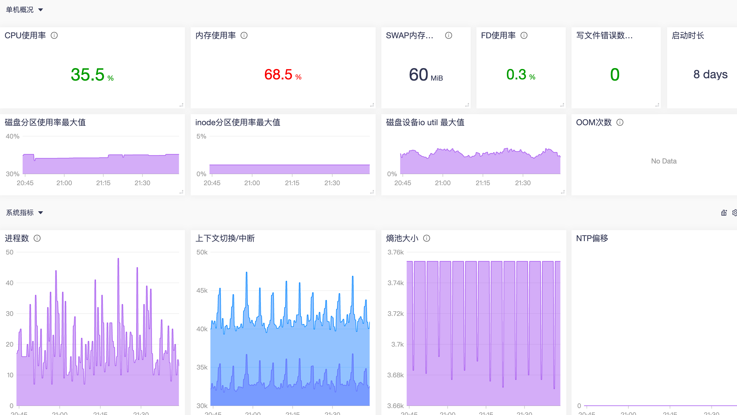Open the 进程数 panel title
Screen dimensions: 737x415
click(x=17, y=238)
